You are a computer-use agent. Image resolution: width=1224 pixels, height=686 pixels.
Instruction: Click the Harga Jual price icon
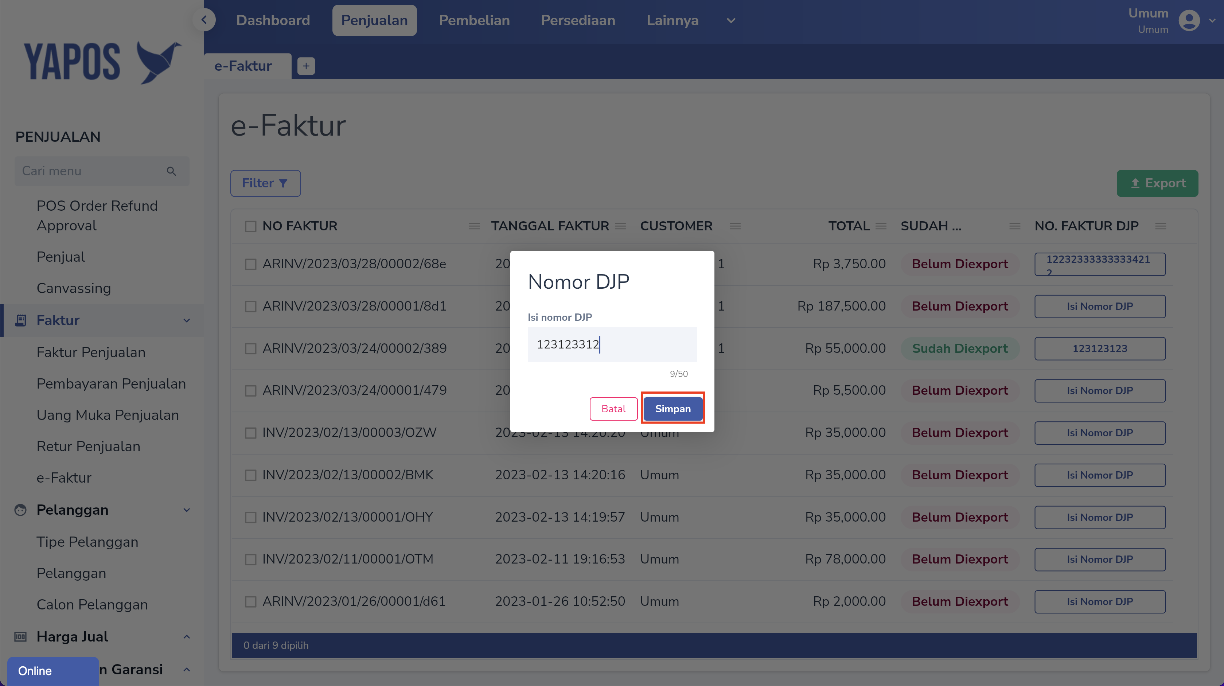click(x=20, y=636)
